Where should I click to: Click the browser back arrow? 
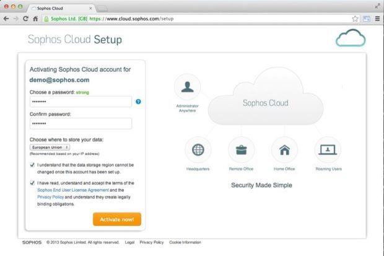click(x=6, y=19)
